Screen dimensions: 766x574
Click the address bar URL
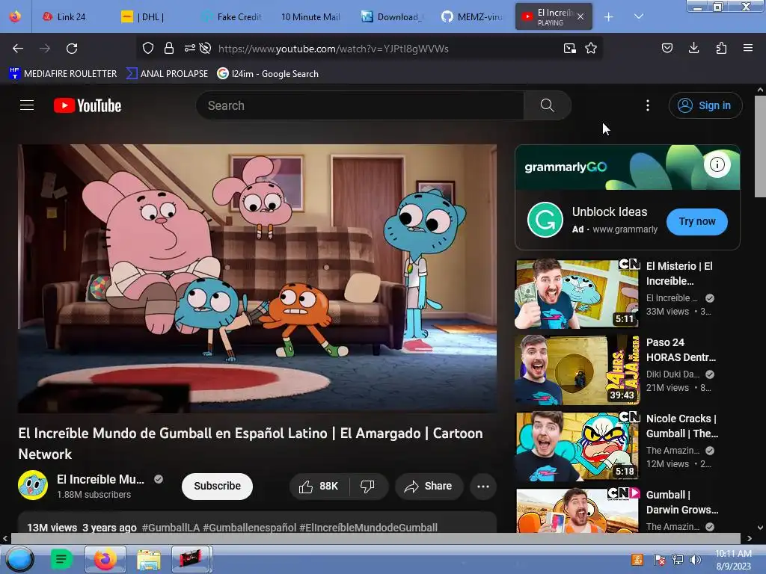coord(333,49)
